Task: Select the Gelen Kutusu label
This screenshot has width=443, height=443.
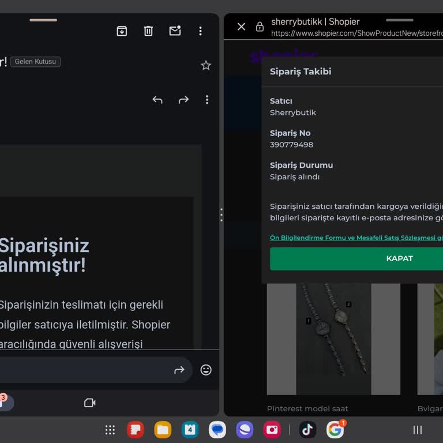Action: click(x=35, y=62)
